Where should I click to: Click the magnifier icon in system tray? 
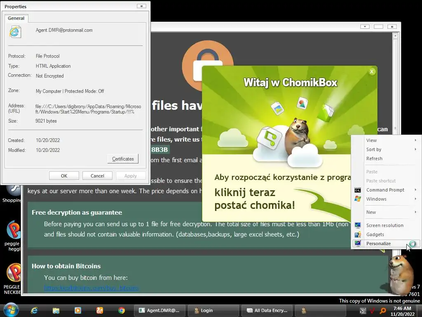(x=382, y=311)
